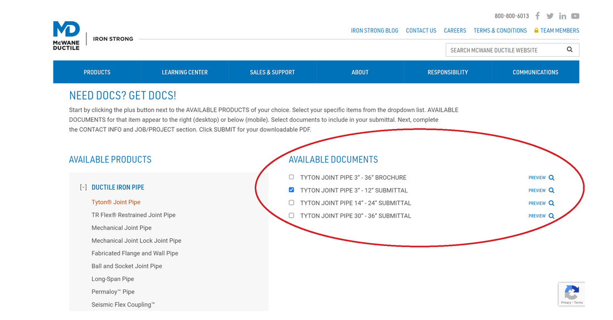Uncheck Tyton Joint Pipe 3"-12" Submittal
Image resolution: width=613 pixels, height=320 pixels.
291,190
